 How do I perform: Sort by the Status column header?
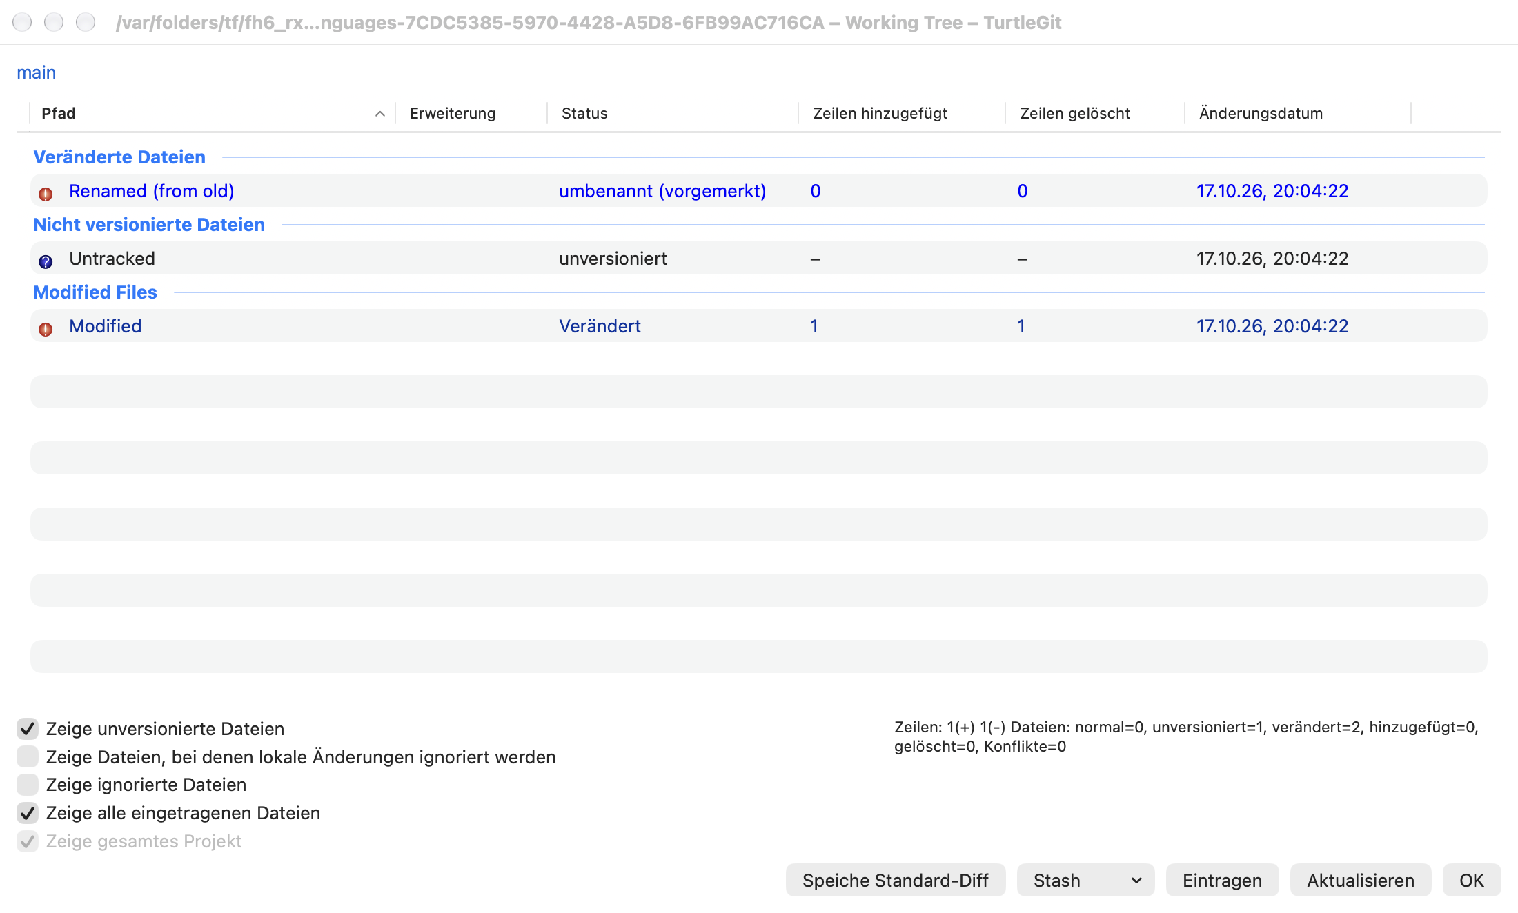point(673,113)
